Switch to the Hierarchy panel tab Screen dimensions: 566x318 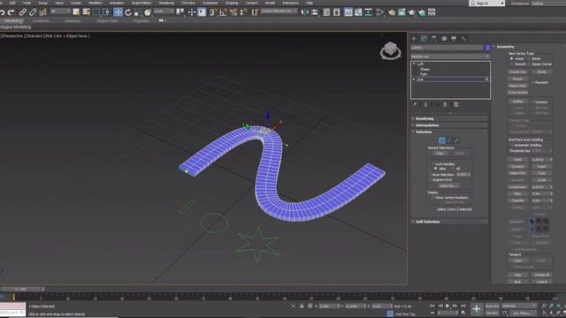(434, 39)
